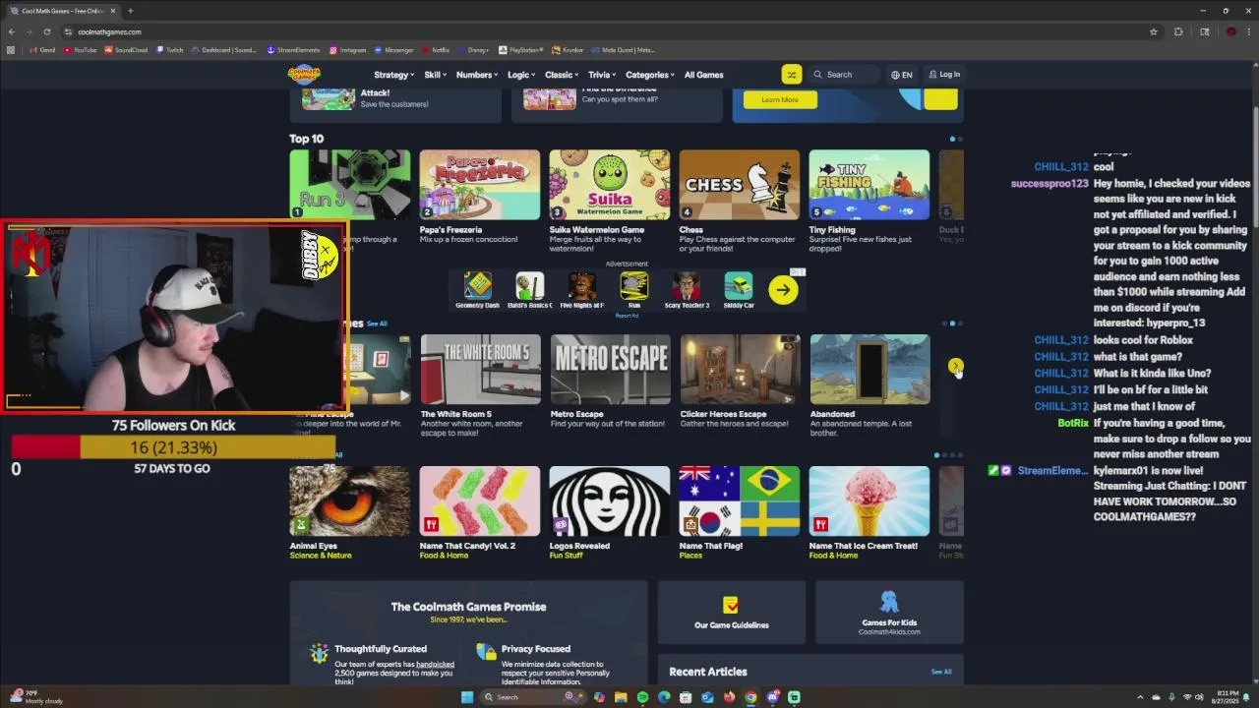Screen dimensions: 1259x708
Task: Open the Tiny Fishing thumbnail
Action: (x=869, y=184)
